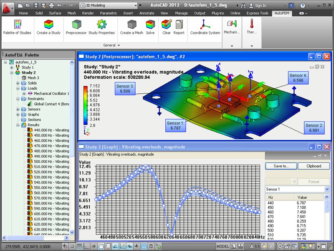Click the Help question mark icon
The height and width of the screenshot is (251, 334).
tap(302, 5)
